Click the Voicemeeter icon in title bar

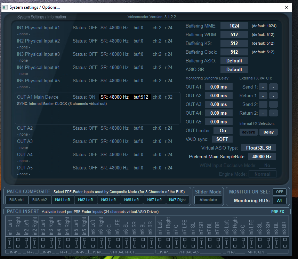[5, 7]
